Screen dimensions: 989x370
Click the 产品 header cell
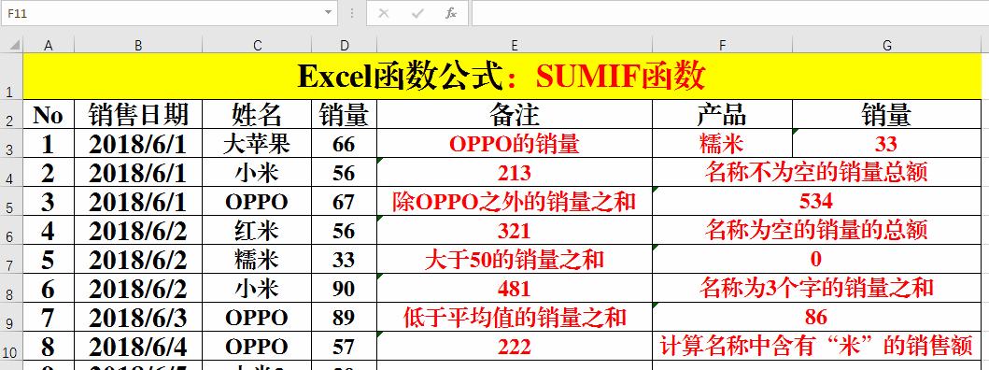722,115
